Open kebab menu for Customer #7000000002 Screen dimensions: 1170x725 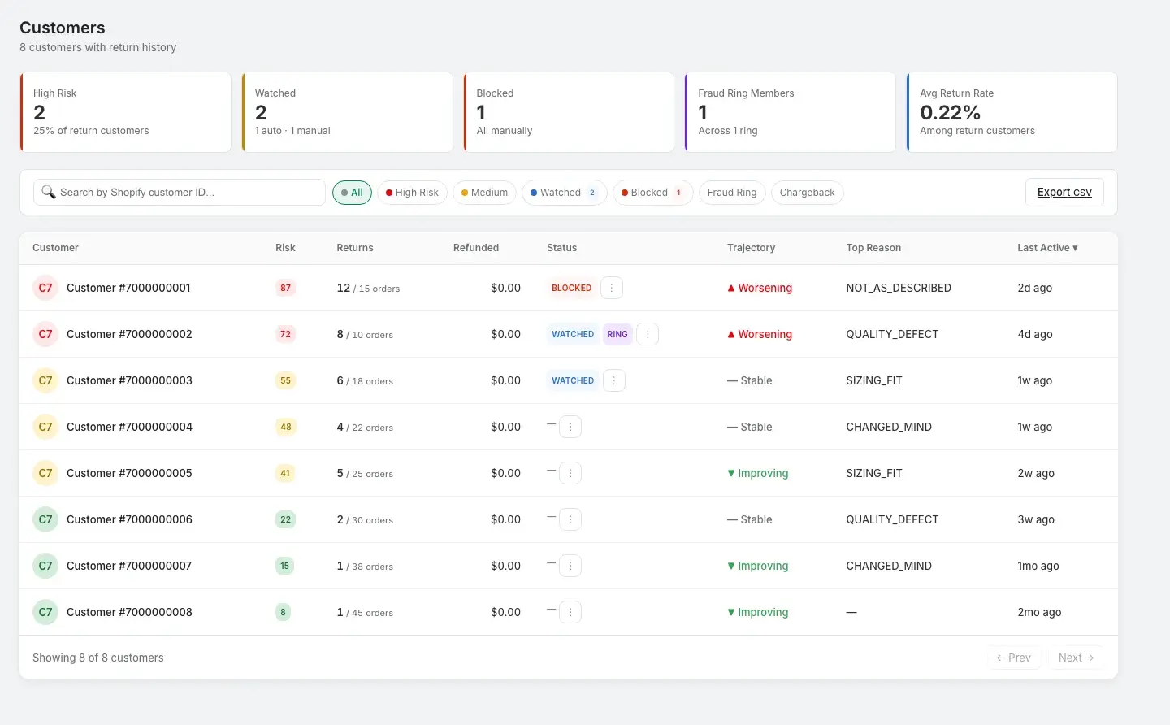pyautogui.click(x=647, y=334)
